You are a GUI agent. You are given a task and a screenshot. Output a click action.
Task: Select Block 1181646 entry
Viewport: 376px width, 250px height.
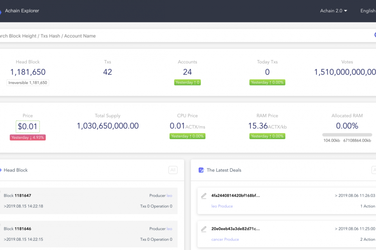click(89, 234)
